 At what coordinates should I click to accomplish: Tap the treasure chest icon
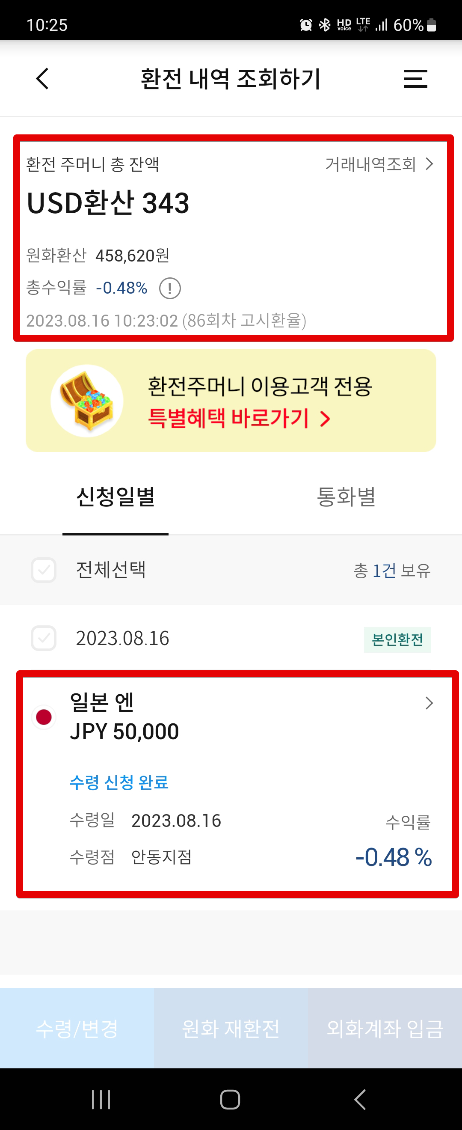(x=87, y=401)
